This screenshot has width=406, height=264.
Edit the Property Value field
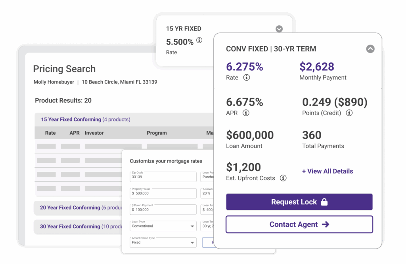coord(163,193)
